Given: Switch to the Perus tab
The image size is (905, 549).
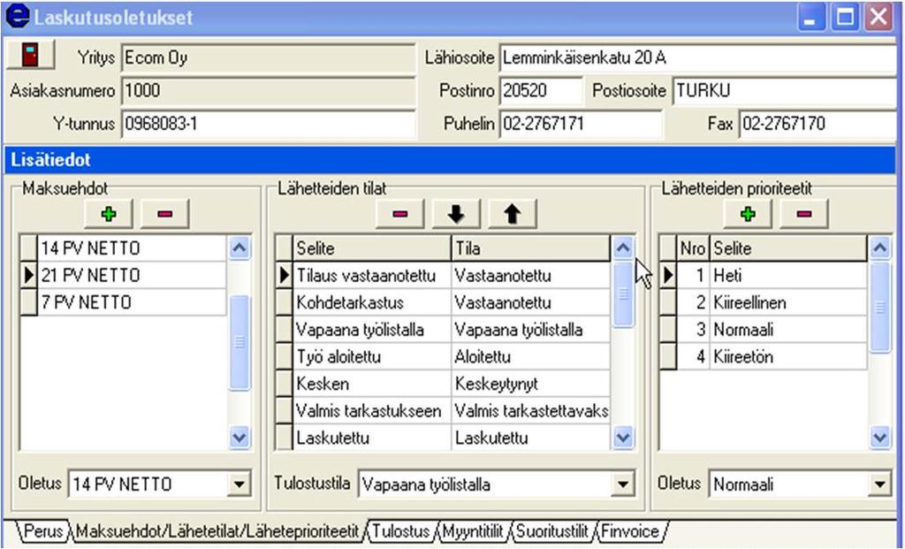Looking at the screenshot, I should (x=42, y=531).
